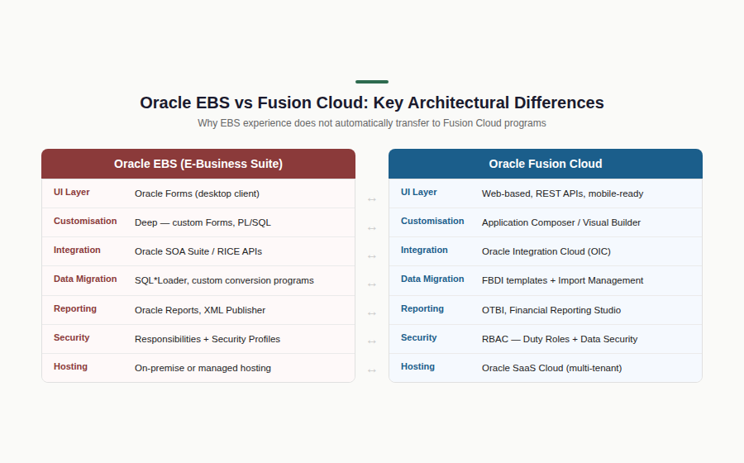The height and width of the screenshot is (463, 744).
Task: Select 'On-premise or managed hosting' text
Action: [203, 368]
